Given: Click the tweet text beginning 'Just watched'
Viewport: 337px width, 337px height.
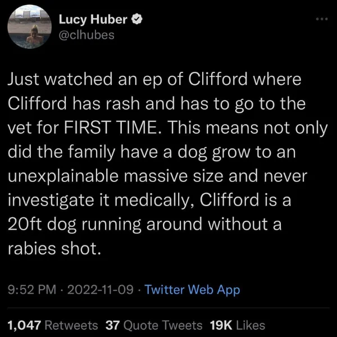Looking at the screenshot, I should pyautogui.click(x=167, y=164).
